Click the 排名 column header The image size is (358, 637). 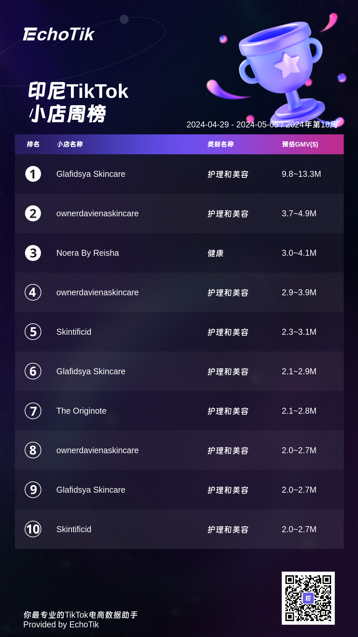coord(33,144)
